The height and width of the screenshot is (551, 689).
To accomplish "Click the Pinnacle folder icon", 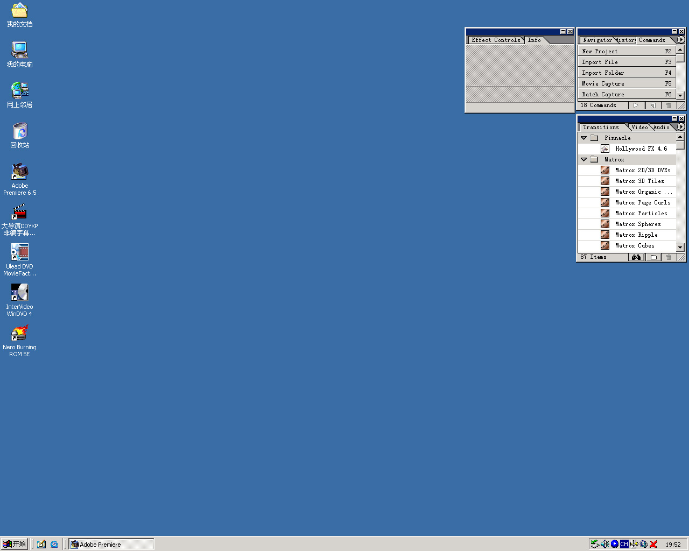I will [594, 138].
